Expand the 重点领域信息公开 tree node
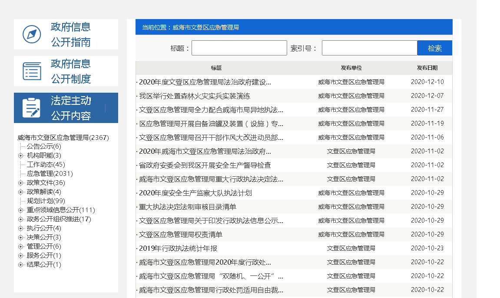The image size is (500, 298). [20, 210]
